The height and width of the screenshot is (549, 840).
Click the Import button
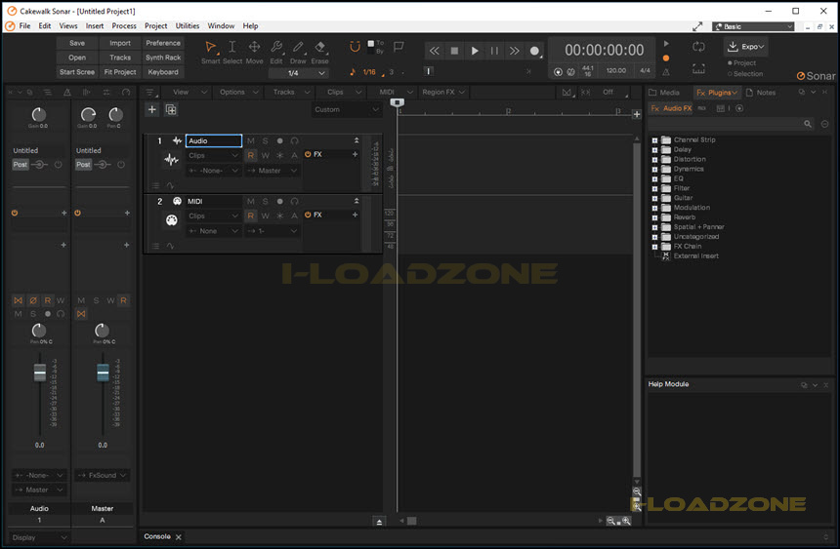(120, 43)
